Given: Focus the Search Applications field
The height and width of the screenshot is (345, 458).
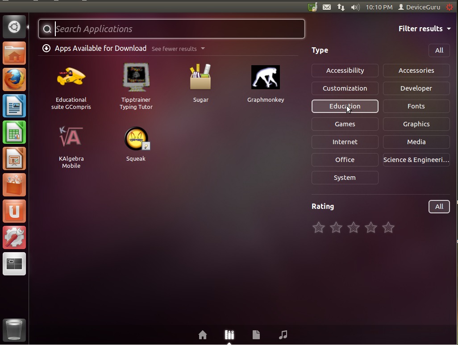Looking at the screenshot, I should pos(171,29).
